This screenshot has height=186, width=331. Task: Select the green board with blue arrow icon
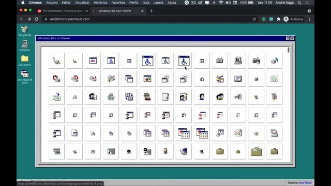(x=56, y=97)
